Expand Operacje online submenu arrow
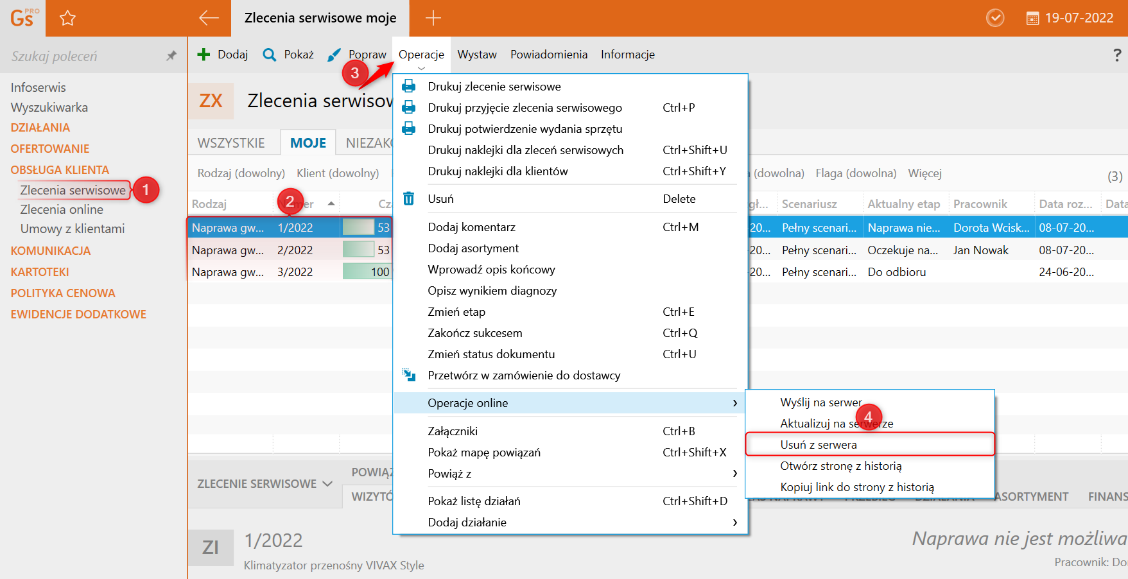 (x=735, y=403)
